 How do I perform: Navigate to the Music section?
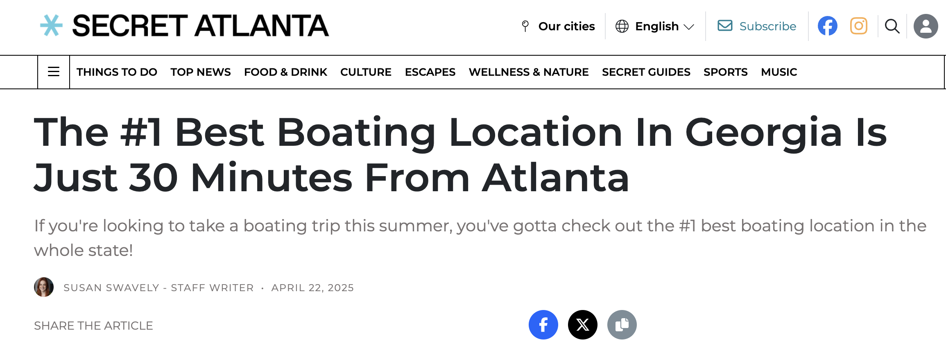tap(779, 72)
